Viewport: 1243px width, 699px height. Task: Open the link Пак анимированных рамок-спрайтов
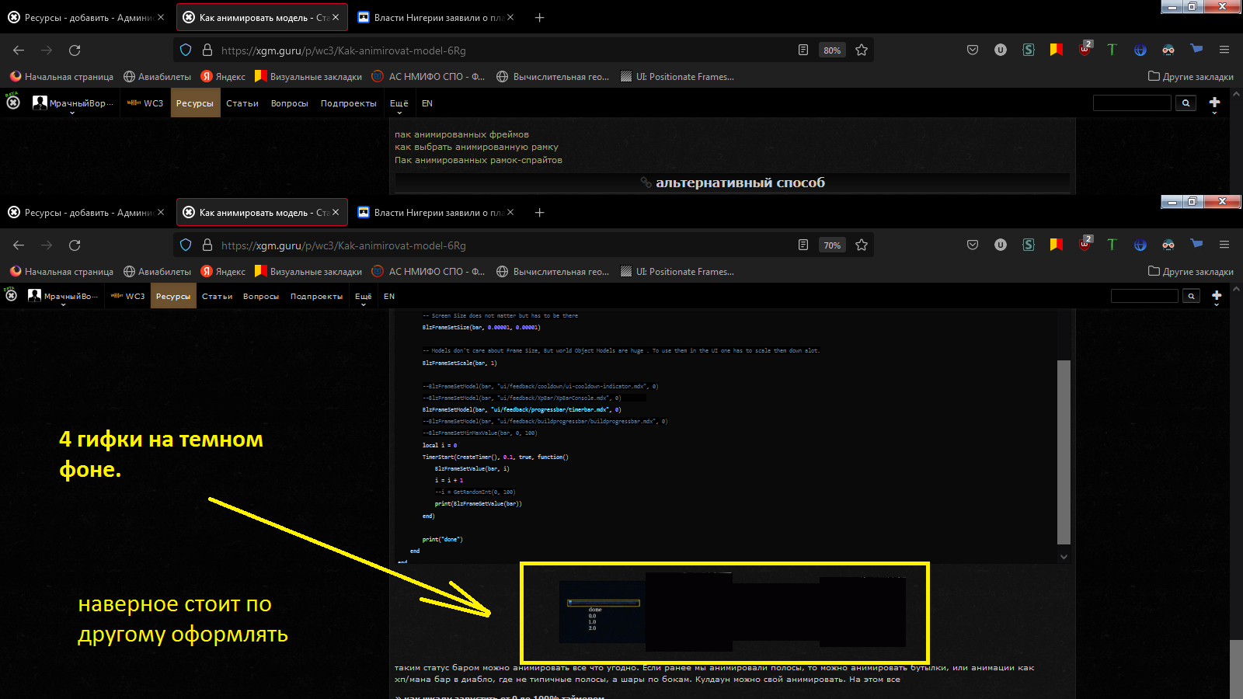[479, 160]
